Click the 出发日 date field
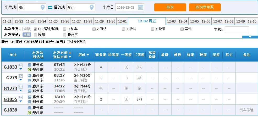The image size is (258, 117). click(129, 7)
